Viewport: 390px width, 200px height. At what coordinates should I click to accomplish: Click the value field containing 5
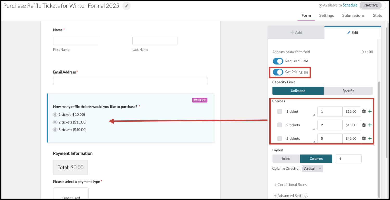(x=330, y=138)
